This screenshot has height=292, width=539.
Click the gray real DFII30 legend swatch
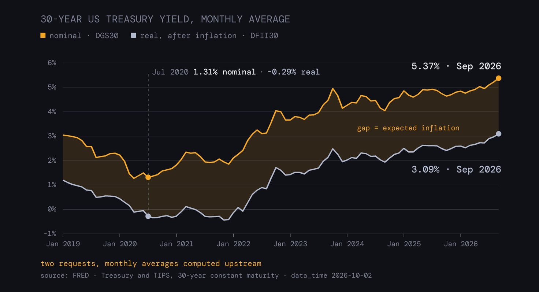pos(134,36)
